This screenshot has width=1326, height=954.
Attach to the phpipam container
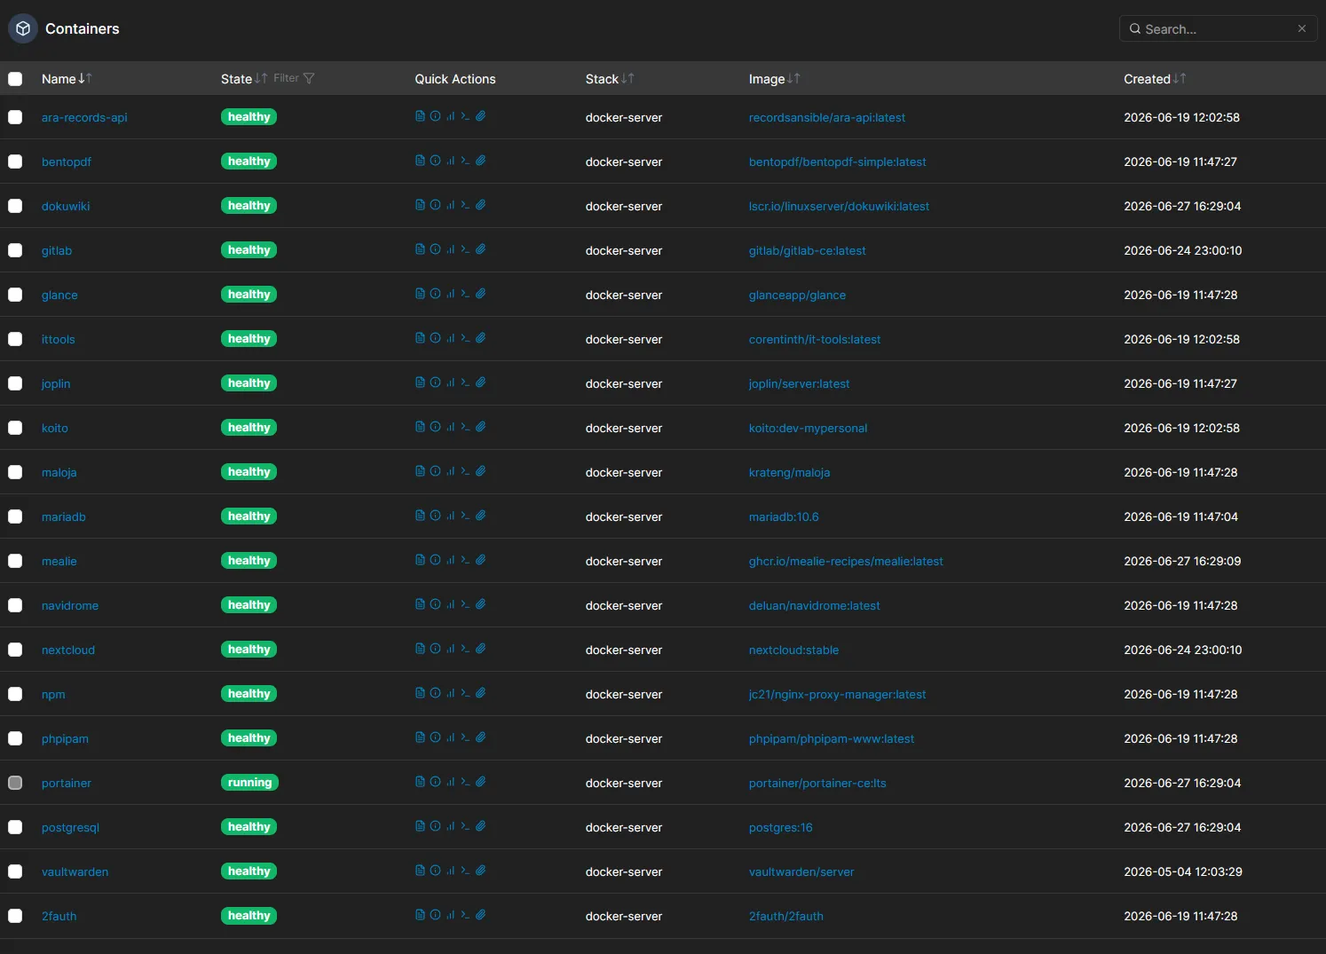480,737
